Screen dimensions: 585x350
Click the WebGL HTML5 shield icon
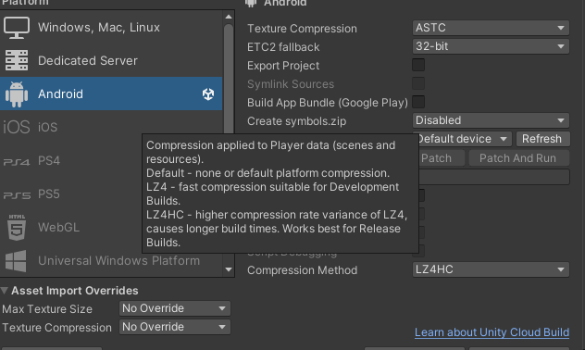pos(17,227)
